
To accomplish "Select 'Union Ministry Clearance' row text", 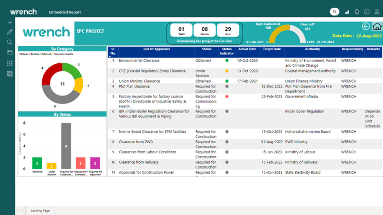I will [139, 81].
